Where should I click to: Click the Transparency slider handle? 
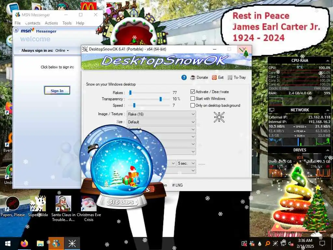tap(161, 99)
